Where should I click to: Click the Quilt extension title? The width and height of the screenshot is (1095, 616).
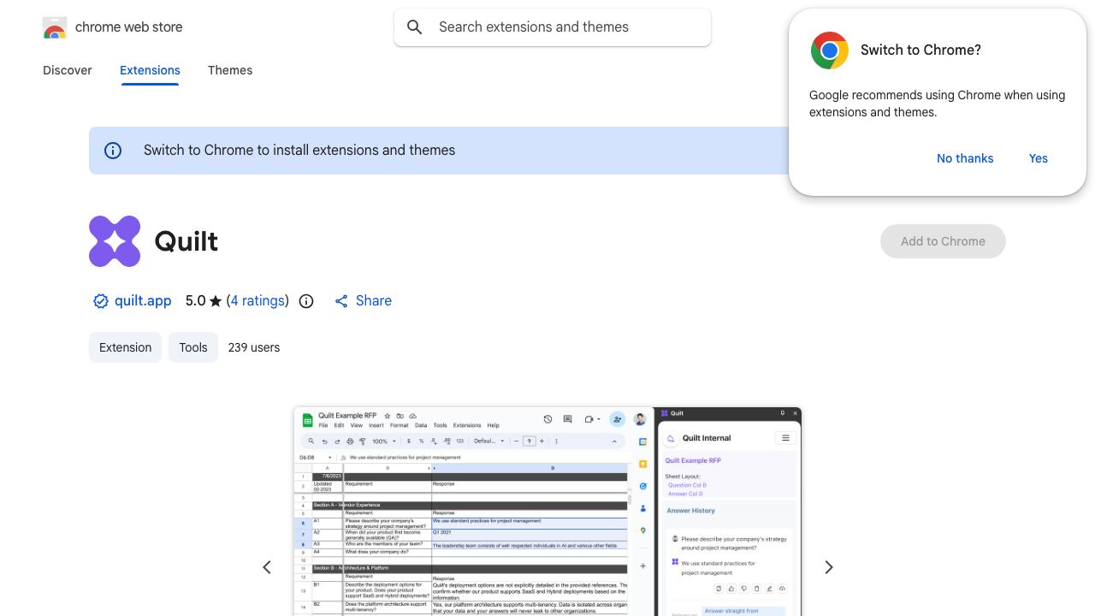186,241
